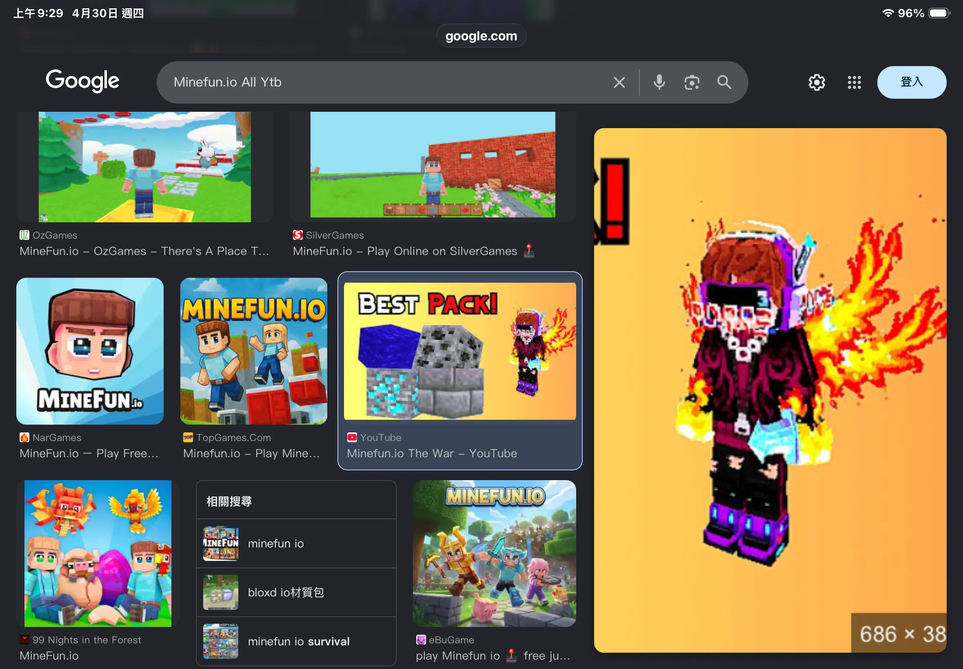Open the eBuGame MINEFUN.IO thumbnail

point(494,553)
